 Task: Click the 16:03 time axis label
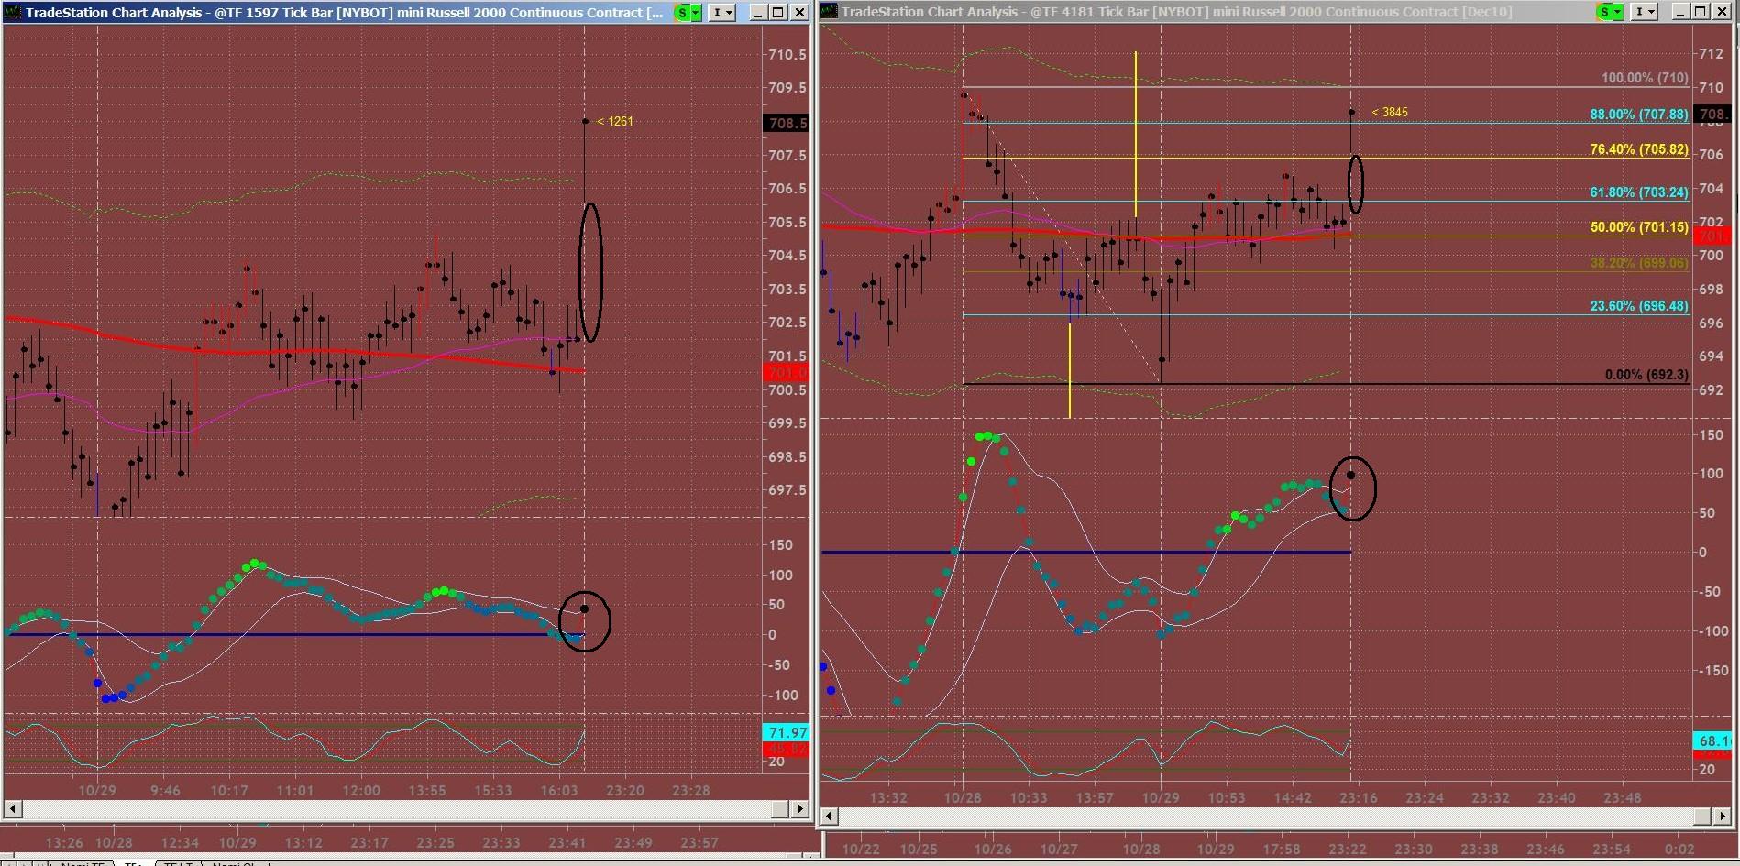(559, 790)
